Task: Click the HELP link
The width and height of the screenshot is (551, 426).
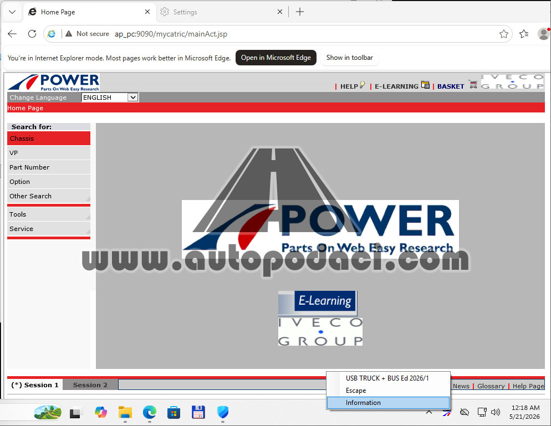Action: [349, 86]
